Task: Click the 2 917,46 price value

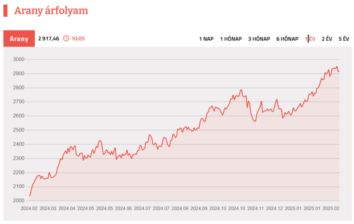Action: click(x=48, y=39)
